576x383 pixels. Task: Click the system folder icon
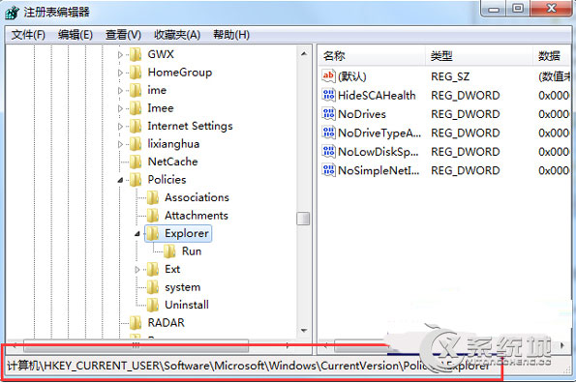[152, 287]
